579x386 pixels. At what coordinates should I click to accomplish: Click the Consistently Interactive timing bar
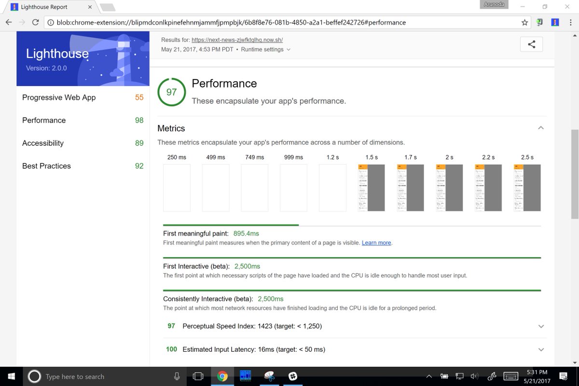tap(352, 290)
